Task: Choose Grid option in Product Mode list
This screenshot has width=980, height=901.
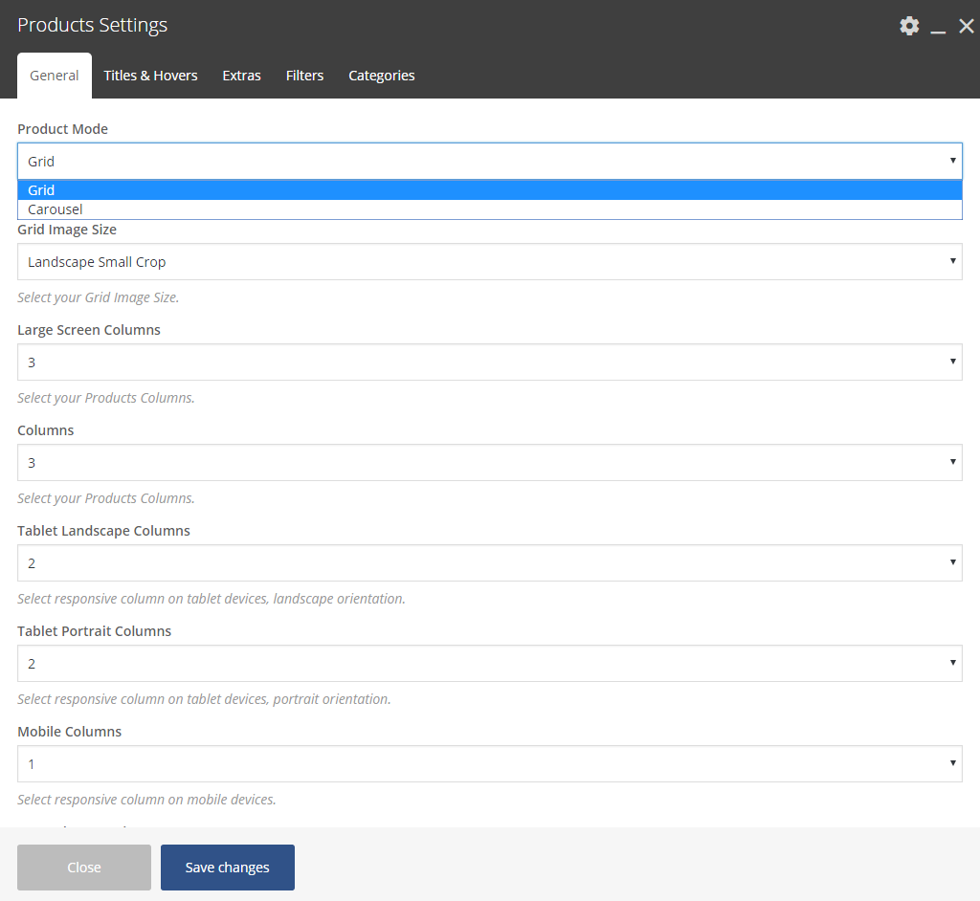Action: [x=490, y=190]
